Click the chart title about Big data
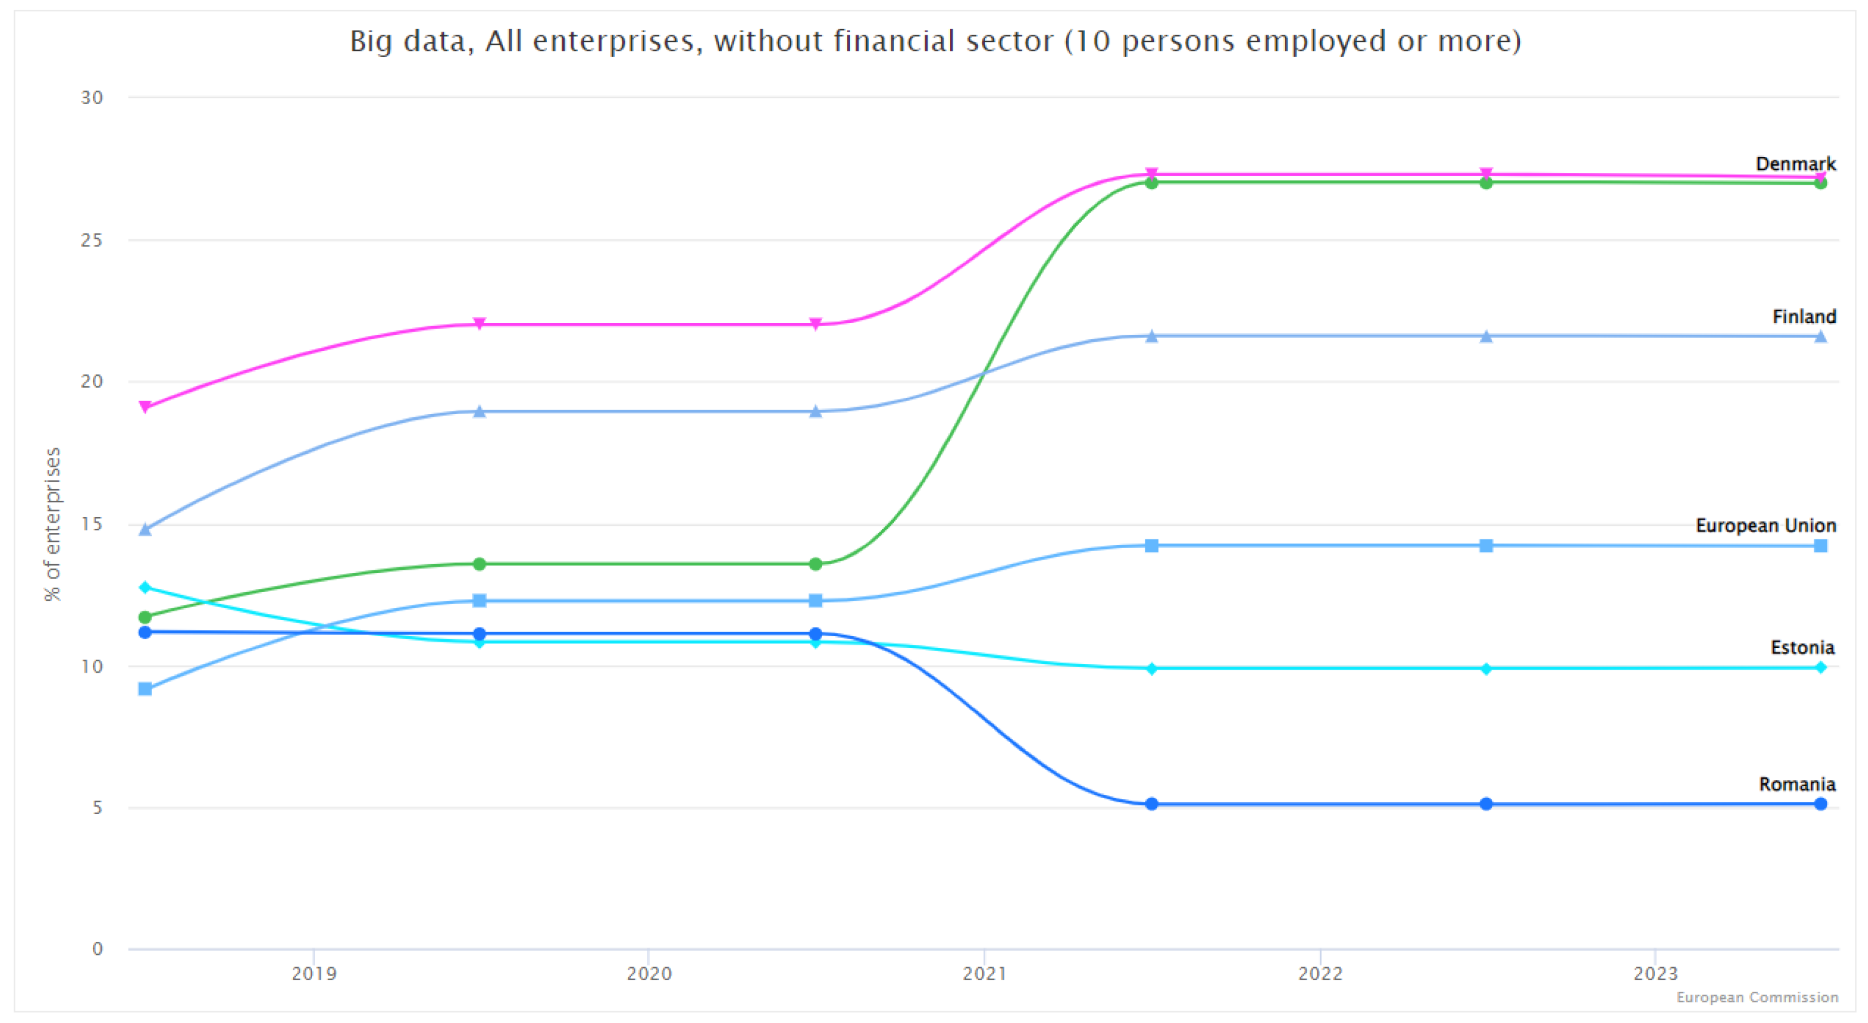Viewport: 1868px width, 1023px height. coord(935,40)
